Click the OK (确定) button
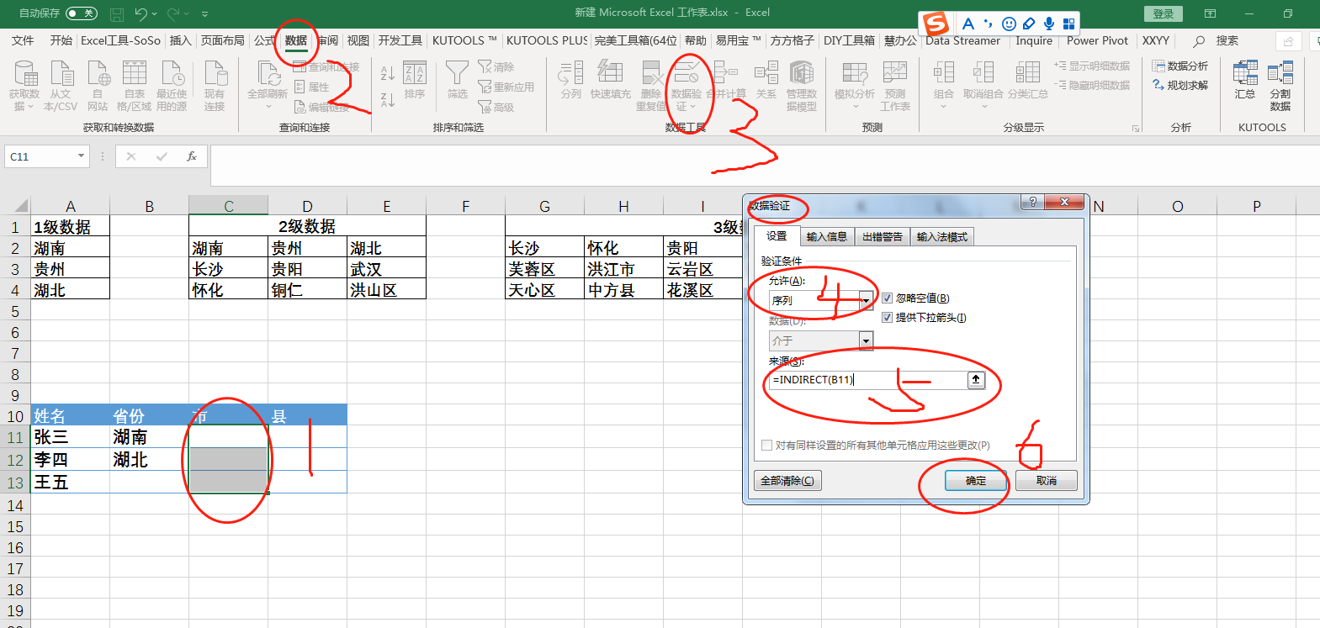This screenshot has height=628, width=1320. click(x=976, y=481)
